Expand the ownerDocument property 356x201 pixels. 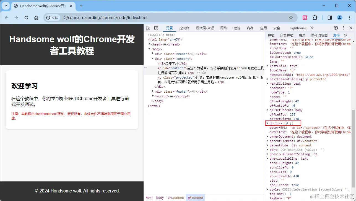click(x=267, y=136)
